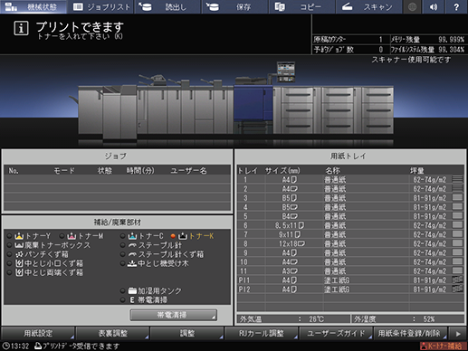
Task: Switch to the ジョブリスト tab
Action: (101, 6)
